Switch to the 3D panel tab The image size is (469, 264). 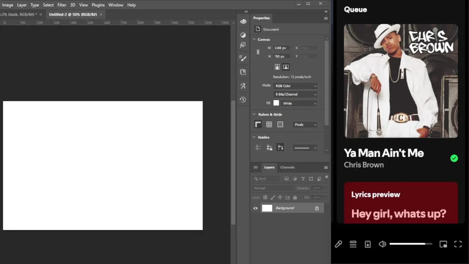click(x=255, y=167)
